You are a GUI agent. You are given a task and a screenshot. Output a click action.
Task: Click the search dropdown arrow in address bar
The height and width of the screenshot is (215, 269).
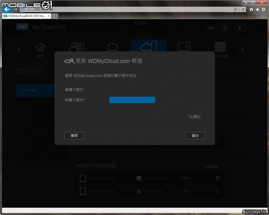coord(239,10)
